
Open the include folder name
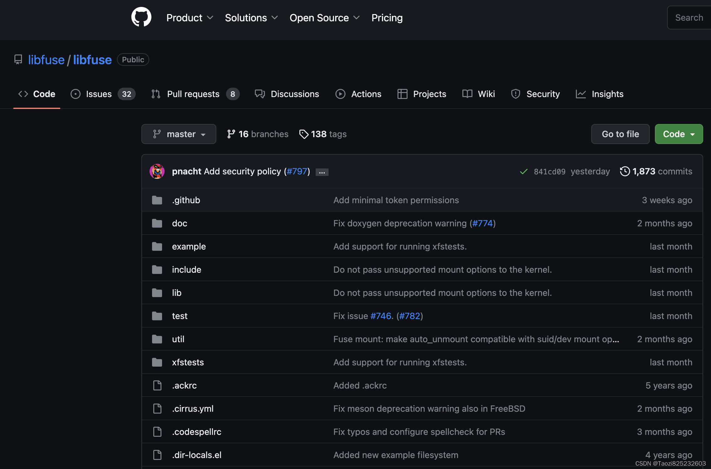tap(187, 270)
